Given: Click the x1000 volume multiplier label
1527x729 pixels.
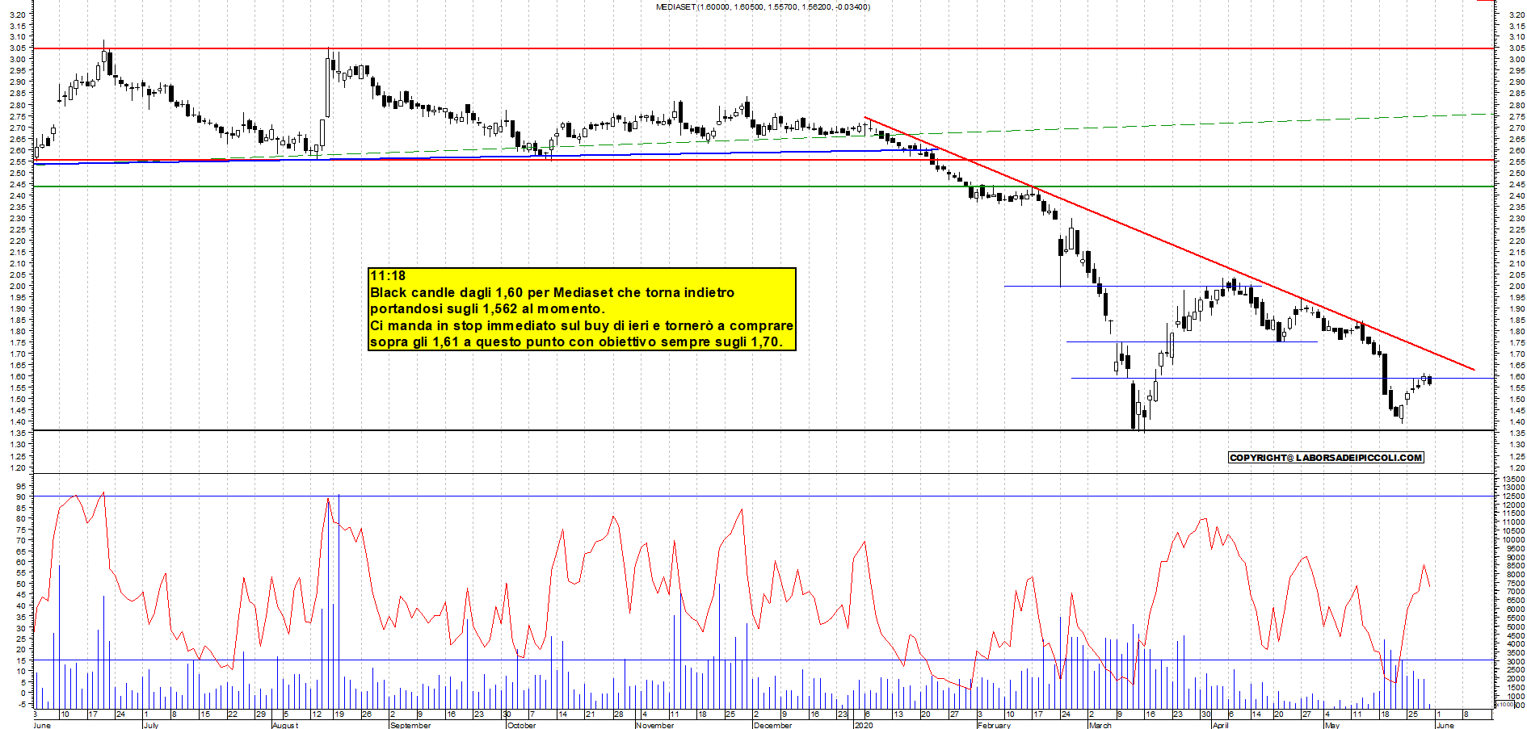Looking at the screenshot, I should pyautogui.click(x=1506, y=704).
